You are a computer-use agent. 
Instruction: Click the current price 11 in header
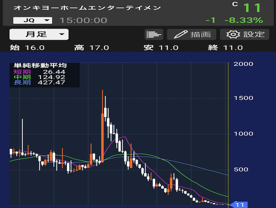click(252, 8)
